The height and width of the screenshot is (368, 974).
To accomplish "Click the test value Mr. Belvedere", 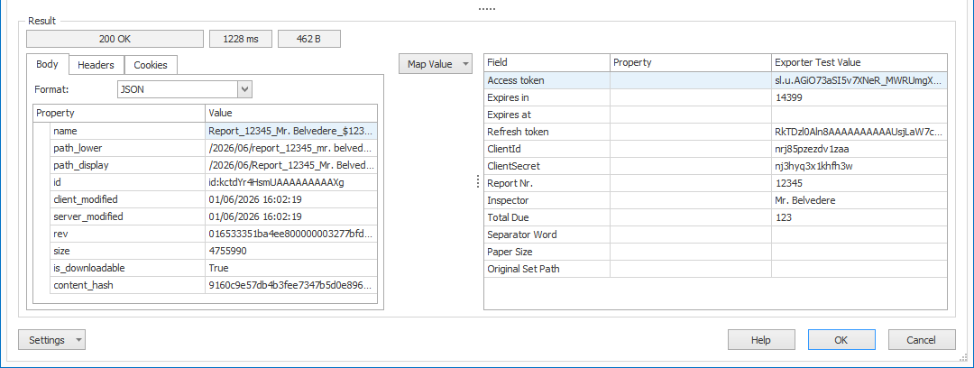I will pos(804,200).
